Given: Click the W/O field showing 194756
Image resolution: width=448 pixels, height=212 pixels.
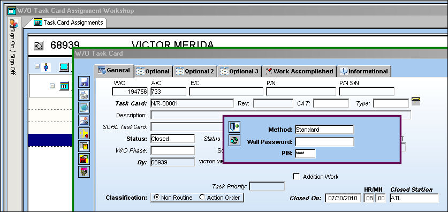Looking at the screenshot, I should [130, 92].
